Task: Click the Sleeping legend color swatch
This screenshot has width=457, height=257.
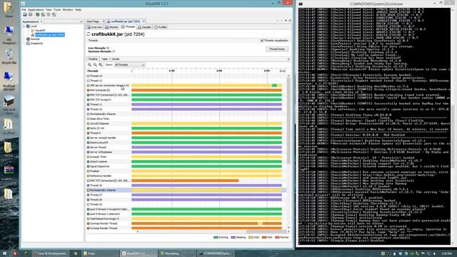Action: click(233, 238)
